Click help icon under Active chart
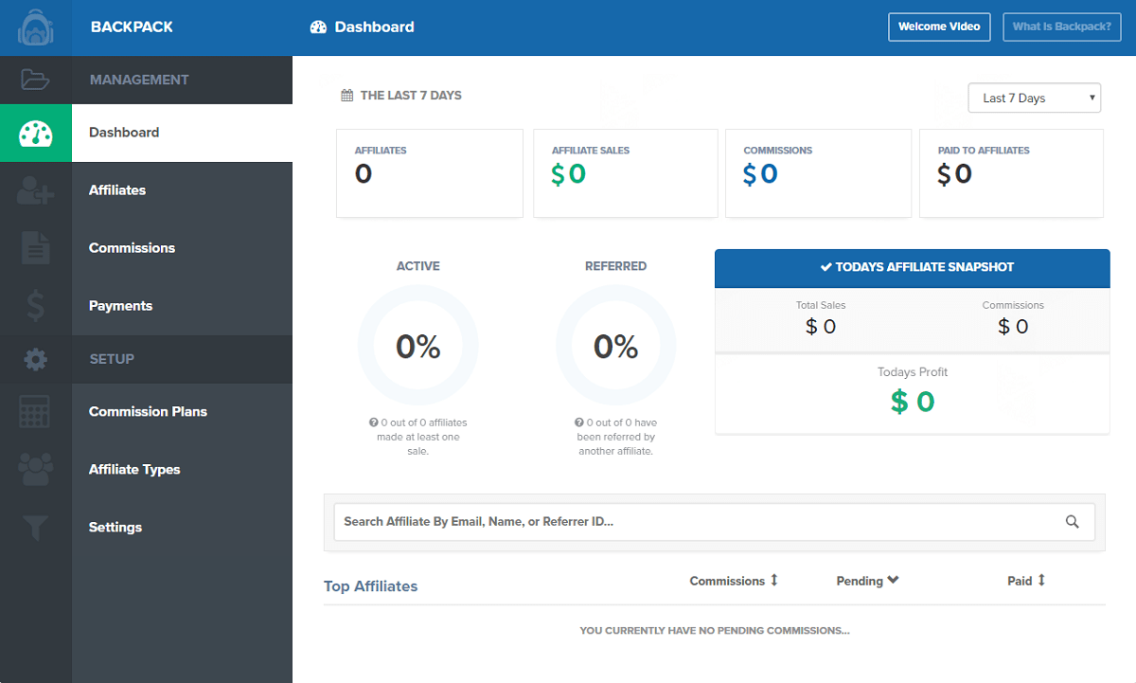1136x683 pixels. pos(373,422)
